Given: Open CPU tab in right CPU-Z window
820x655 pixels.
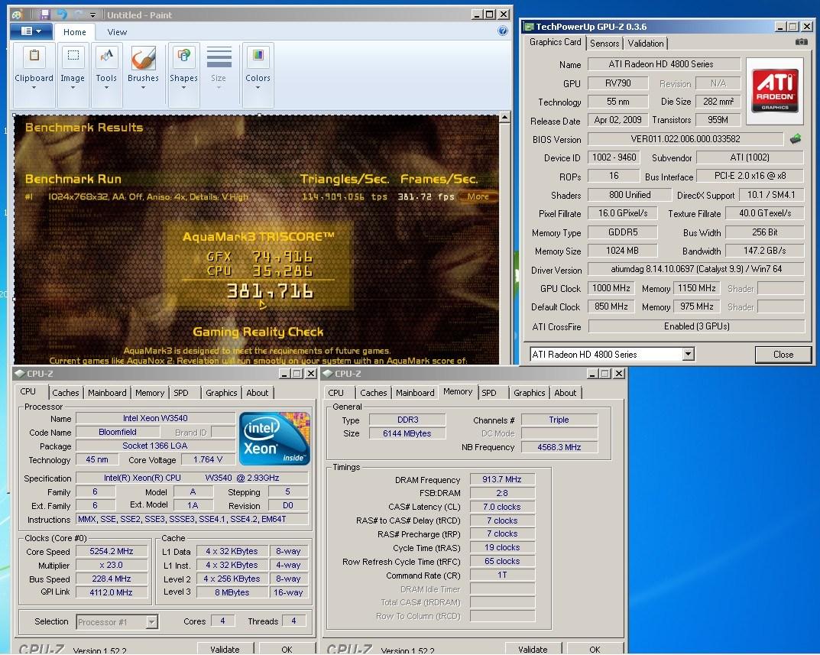Looking at the screenshot, I should point(335,392).
